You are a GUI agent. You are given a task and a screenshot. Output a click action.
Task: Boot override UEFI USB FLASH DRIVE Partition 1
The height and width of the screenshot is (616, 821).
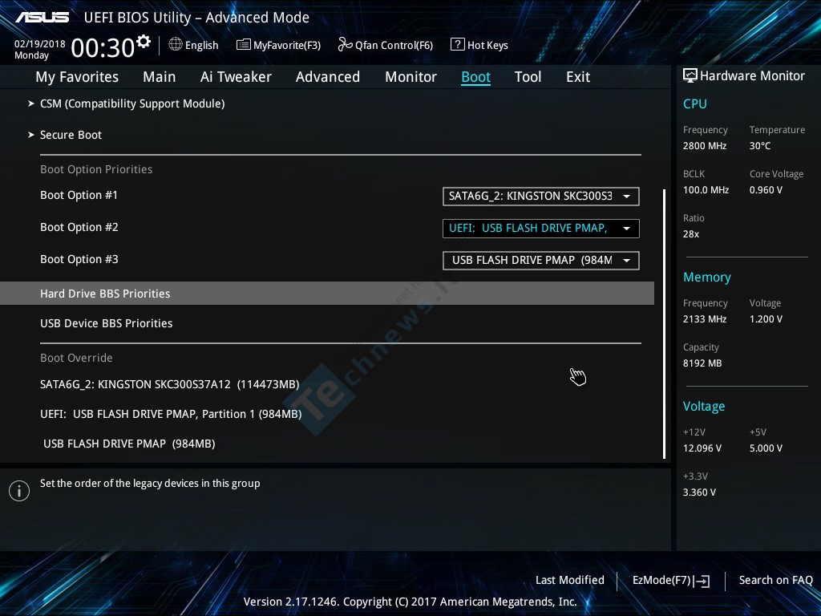pyautogui.click(x=171, y=414)
